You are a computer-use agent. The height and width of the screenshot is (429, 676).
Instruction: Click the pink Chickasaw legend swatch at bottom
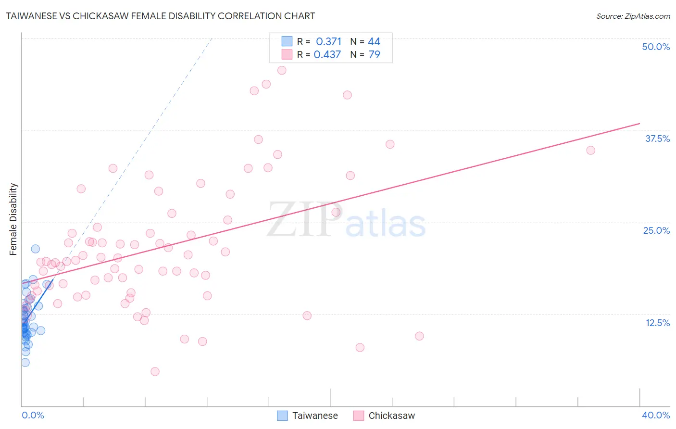358,416
